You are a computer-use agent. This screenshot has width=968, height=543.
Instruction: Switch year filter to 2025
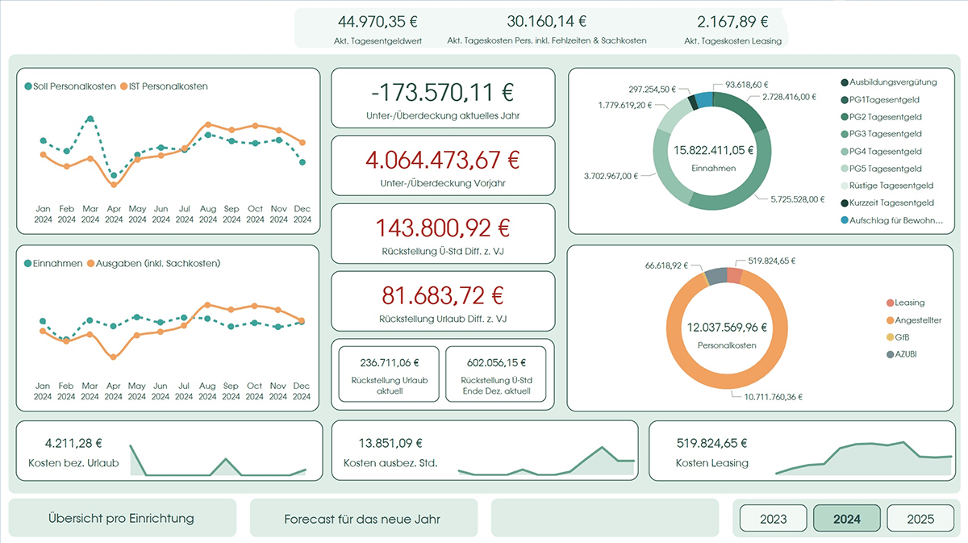(x=920, y=519)
